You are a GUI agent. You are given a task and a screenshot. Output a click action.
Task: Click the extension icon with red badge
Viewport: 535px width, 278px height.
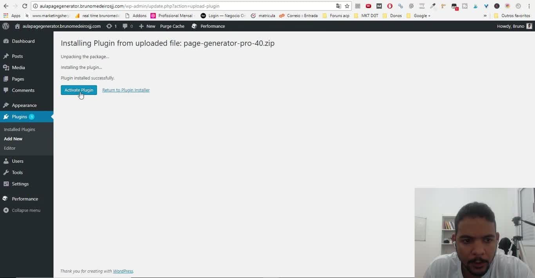pos(454,6)
